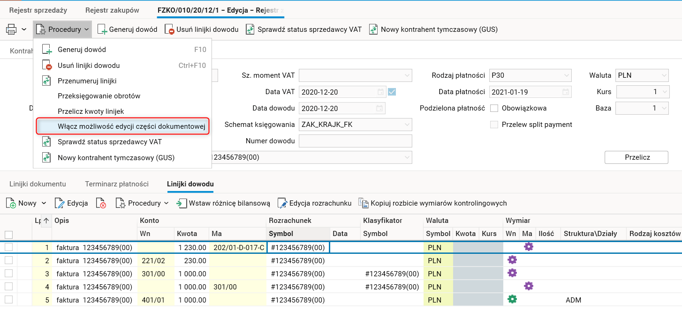Click Wstaw różnicę bilansową icon
This screenshot has height=325, width=682.
click(182, 203)
